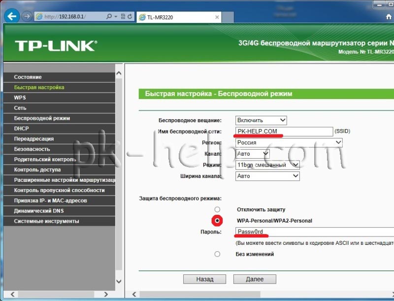Click the sidebar horizontal scrollbar thumb

coord(56,294)
